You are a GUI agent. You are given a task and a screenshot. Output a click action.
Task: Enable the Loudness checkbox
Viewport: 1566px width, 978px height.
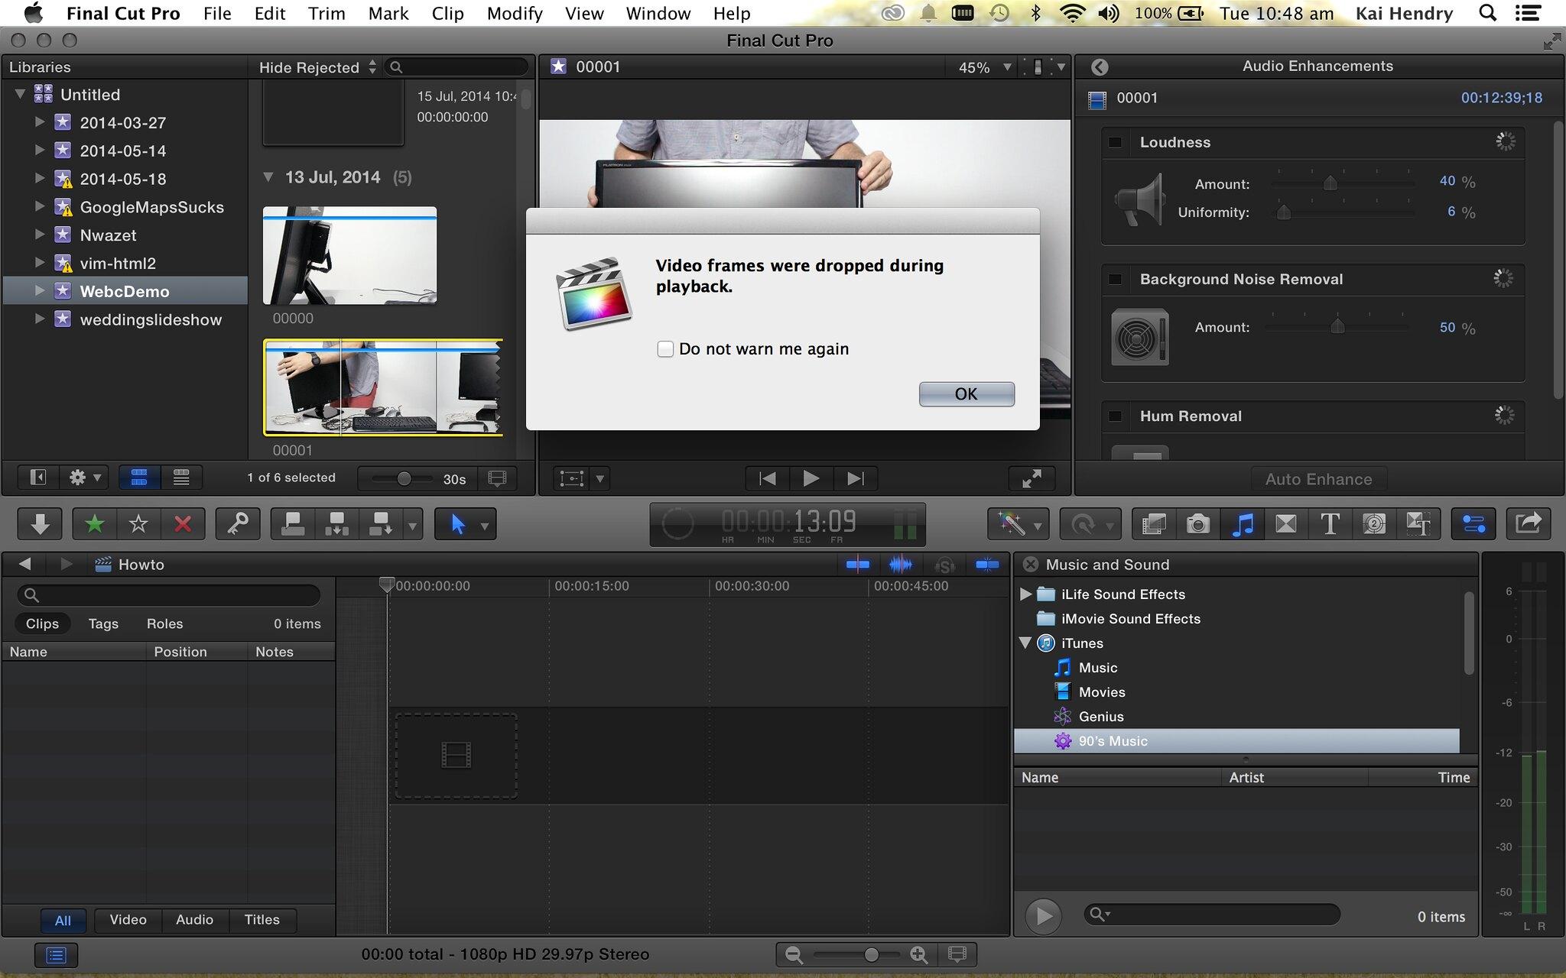(1116, 142)
